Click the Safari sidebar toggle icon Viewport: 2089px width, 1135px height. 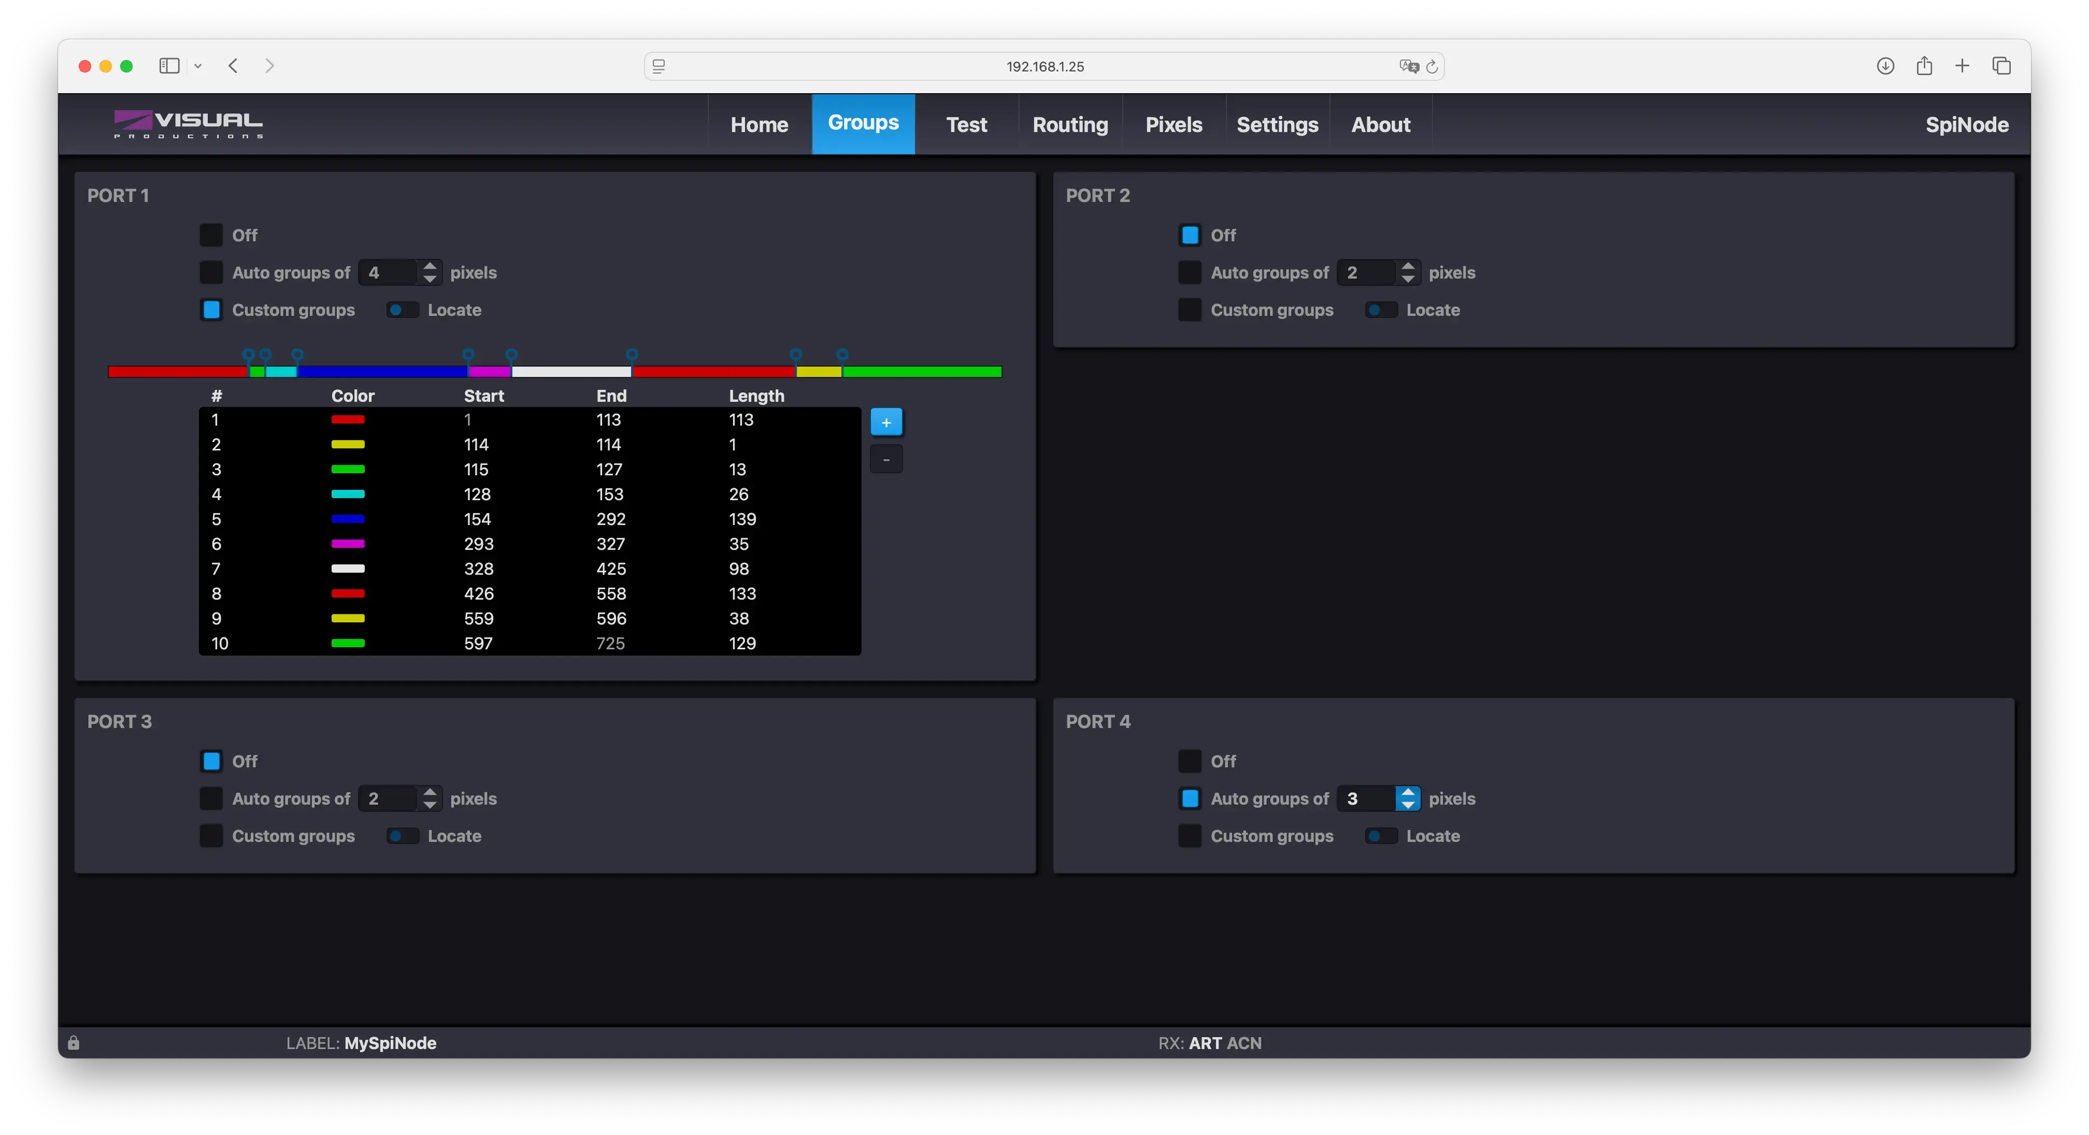[169, 66]
